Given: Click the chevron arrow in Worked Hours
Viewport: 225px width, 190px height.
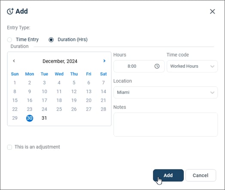Looking at the screenshot, I should 212,66.
